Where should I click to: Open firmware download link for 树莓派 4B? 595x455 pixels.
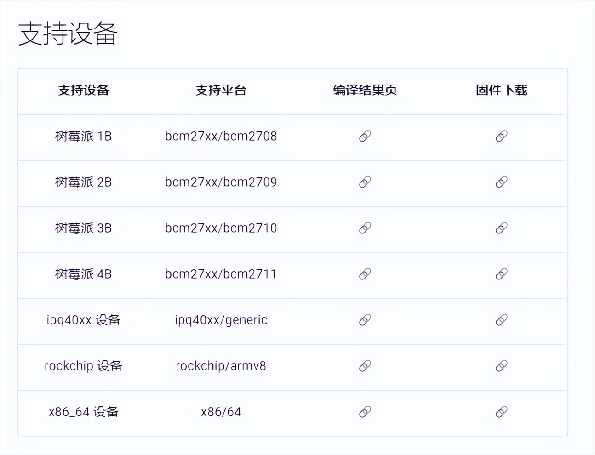click(502, 274)
